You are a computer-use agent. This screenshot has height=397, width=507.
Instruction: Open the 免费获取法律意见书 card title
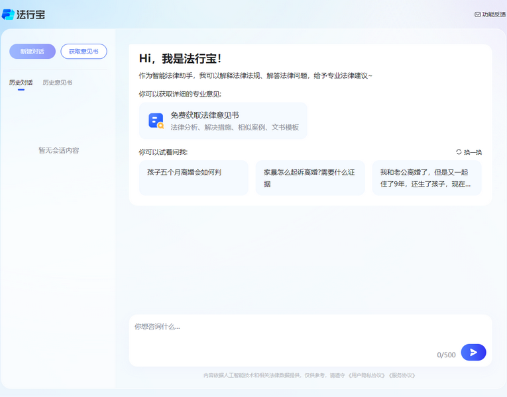[x=204, y=115]
